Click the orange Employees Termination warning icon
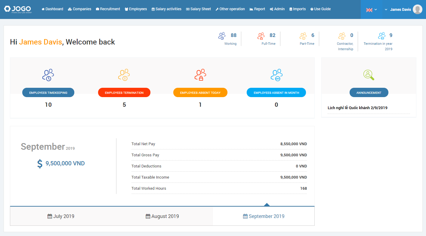Viewport: 426px width, 236px height. pos(124,75)
